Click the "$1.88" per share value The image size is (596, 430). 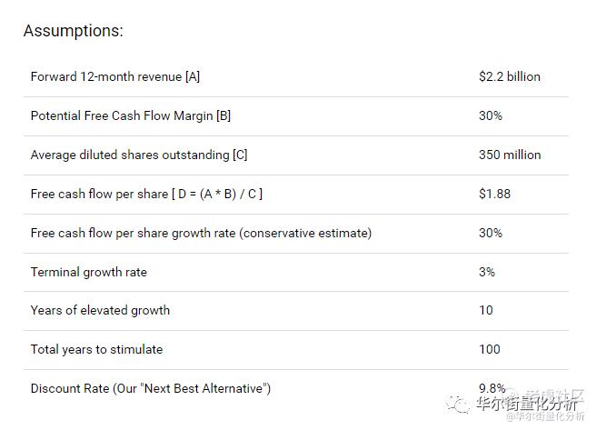(x=494, y=194)
